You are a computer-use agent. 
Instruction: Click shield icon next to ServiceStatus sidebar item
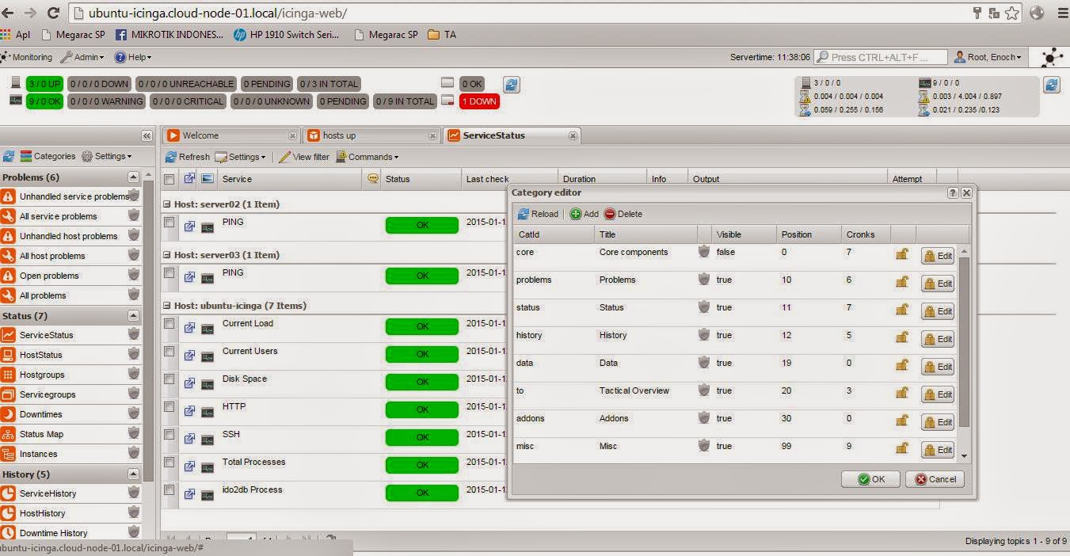134,333
